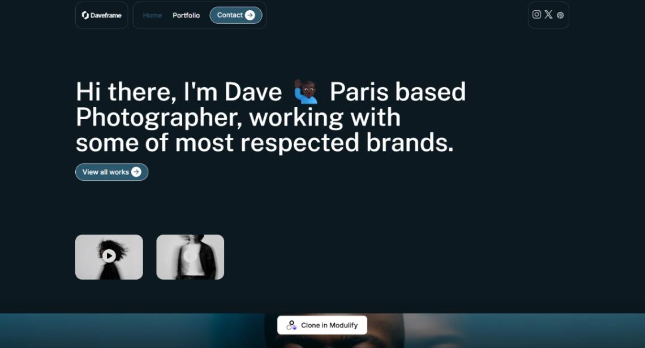Play the blurred hair video thumbnail

(109, 257)
